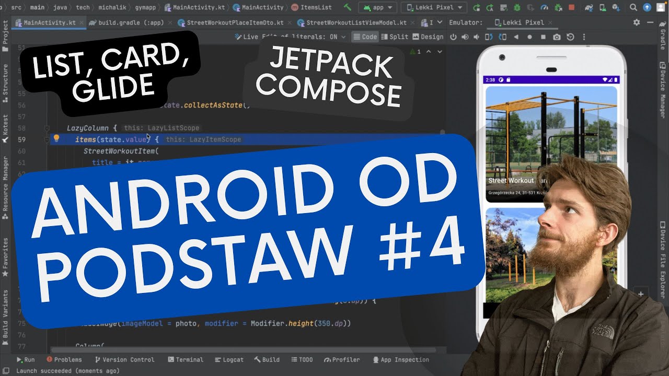669x376 pixels.
Task: Take an emulator screenshot with the camera icon
Action: coord(557,37)
